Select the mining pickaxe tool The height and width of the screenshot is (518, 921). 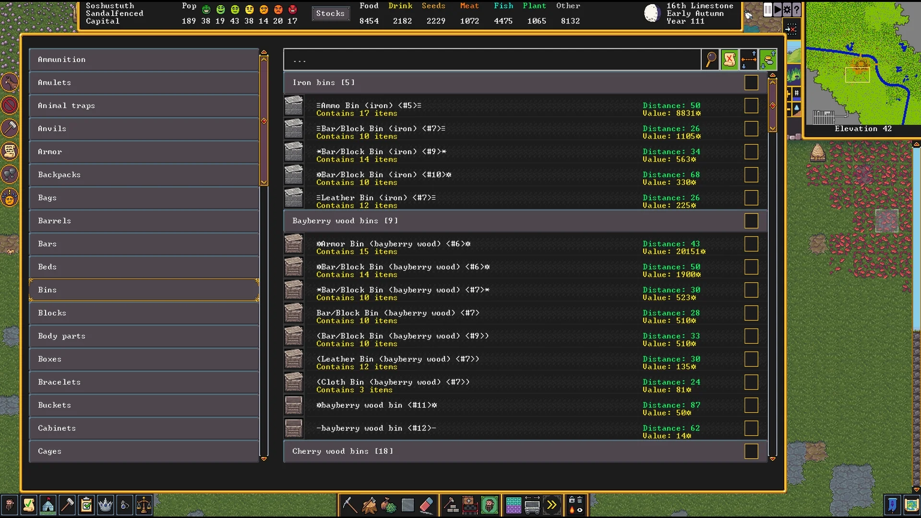point(350,505)
